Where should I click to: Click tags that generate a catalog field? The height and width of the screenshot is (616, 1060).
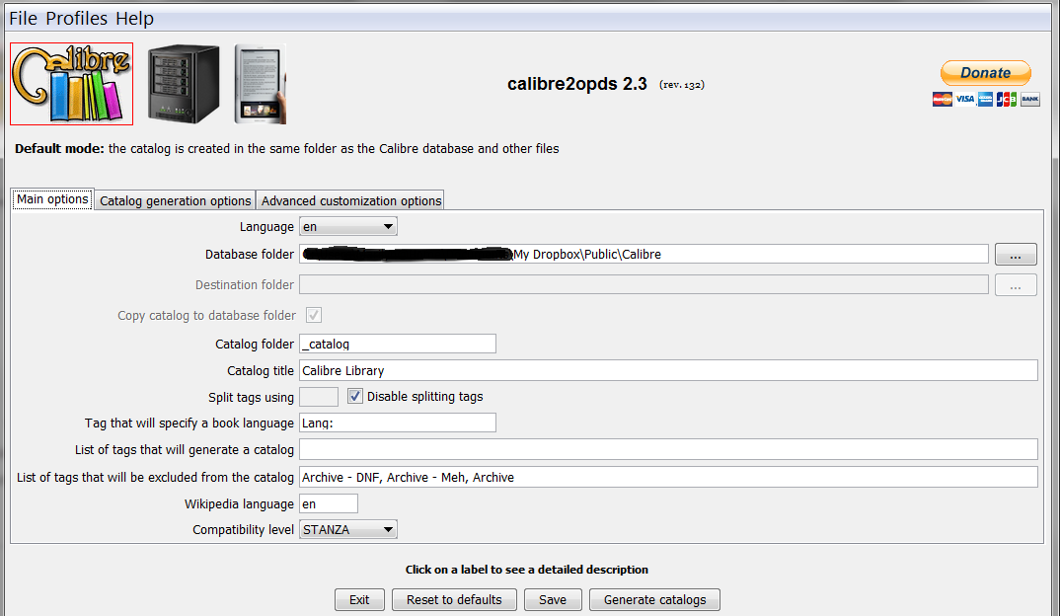(668, 449)
